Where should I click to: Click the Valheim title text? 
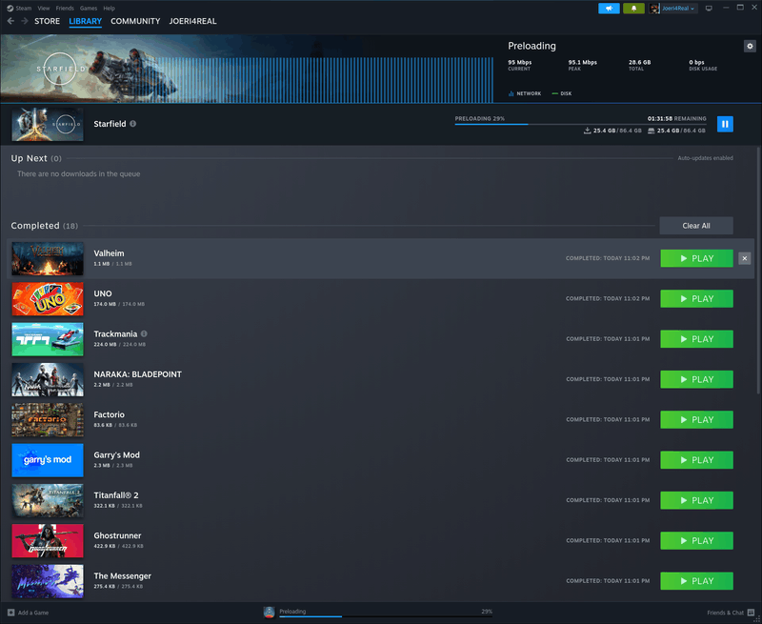pyautogui.click(x=109, y=253)
